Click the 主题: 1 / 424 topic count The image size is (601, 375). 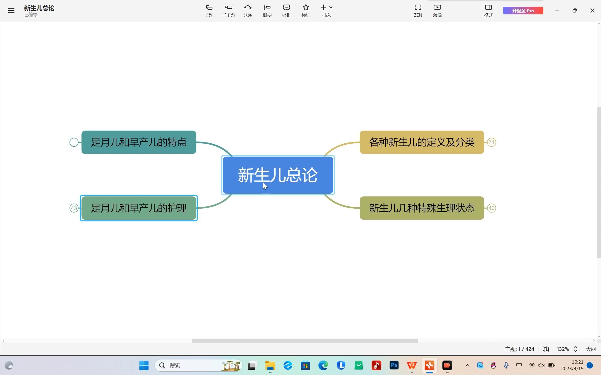point(519,349)
